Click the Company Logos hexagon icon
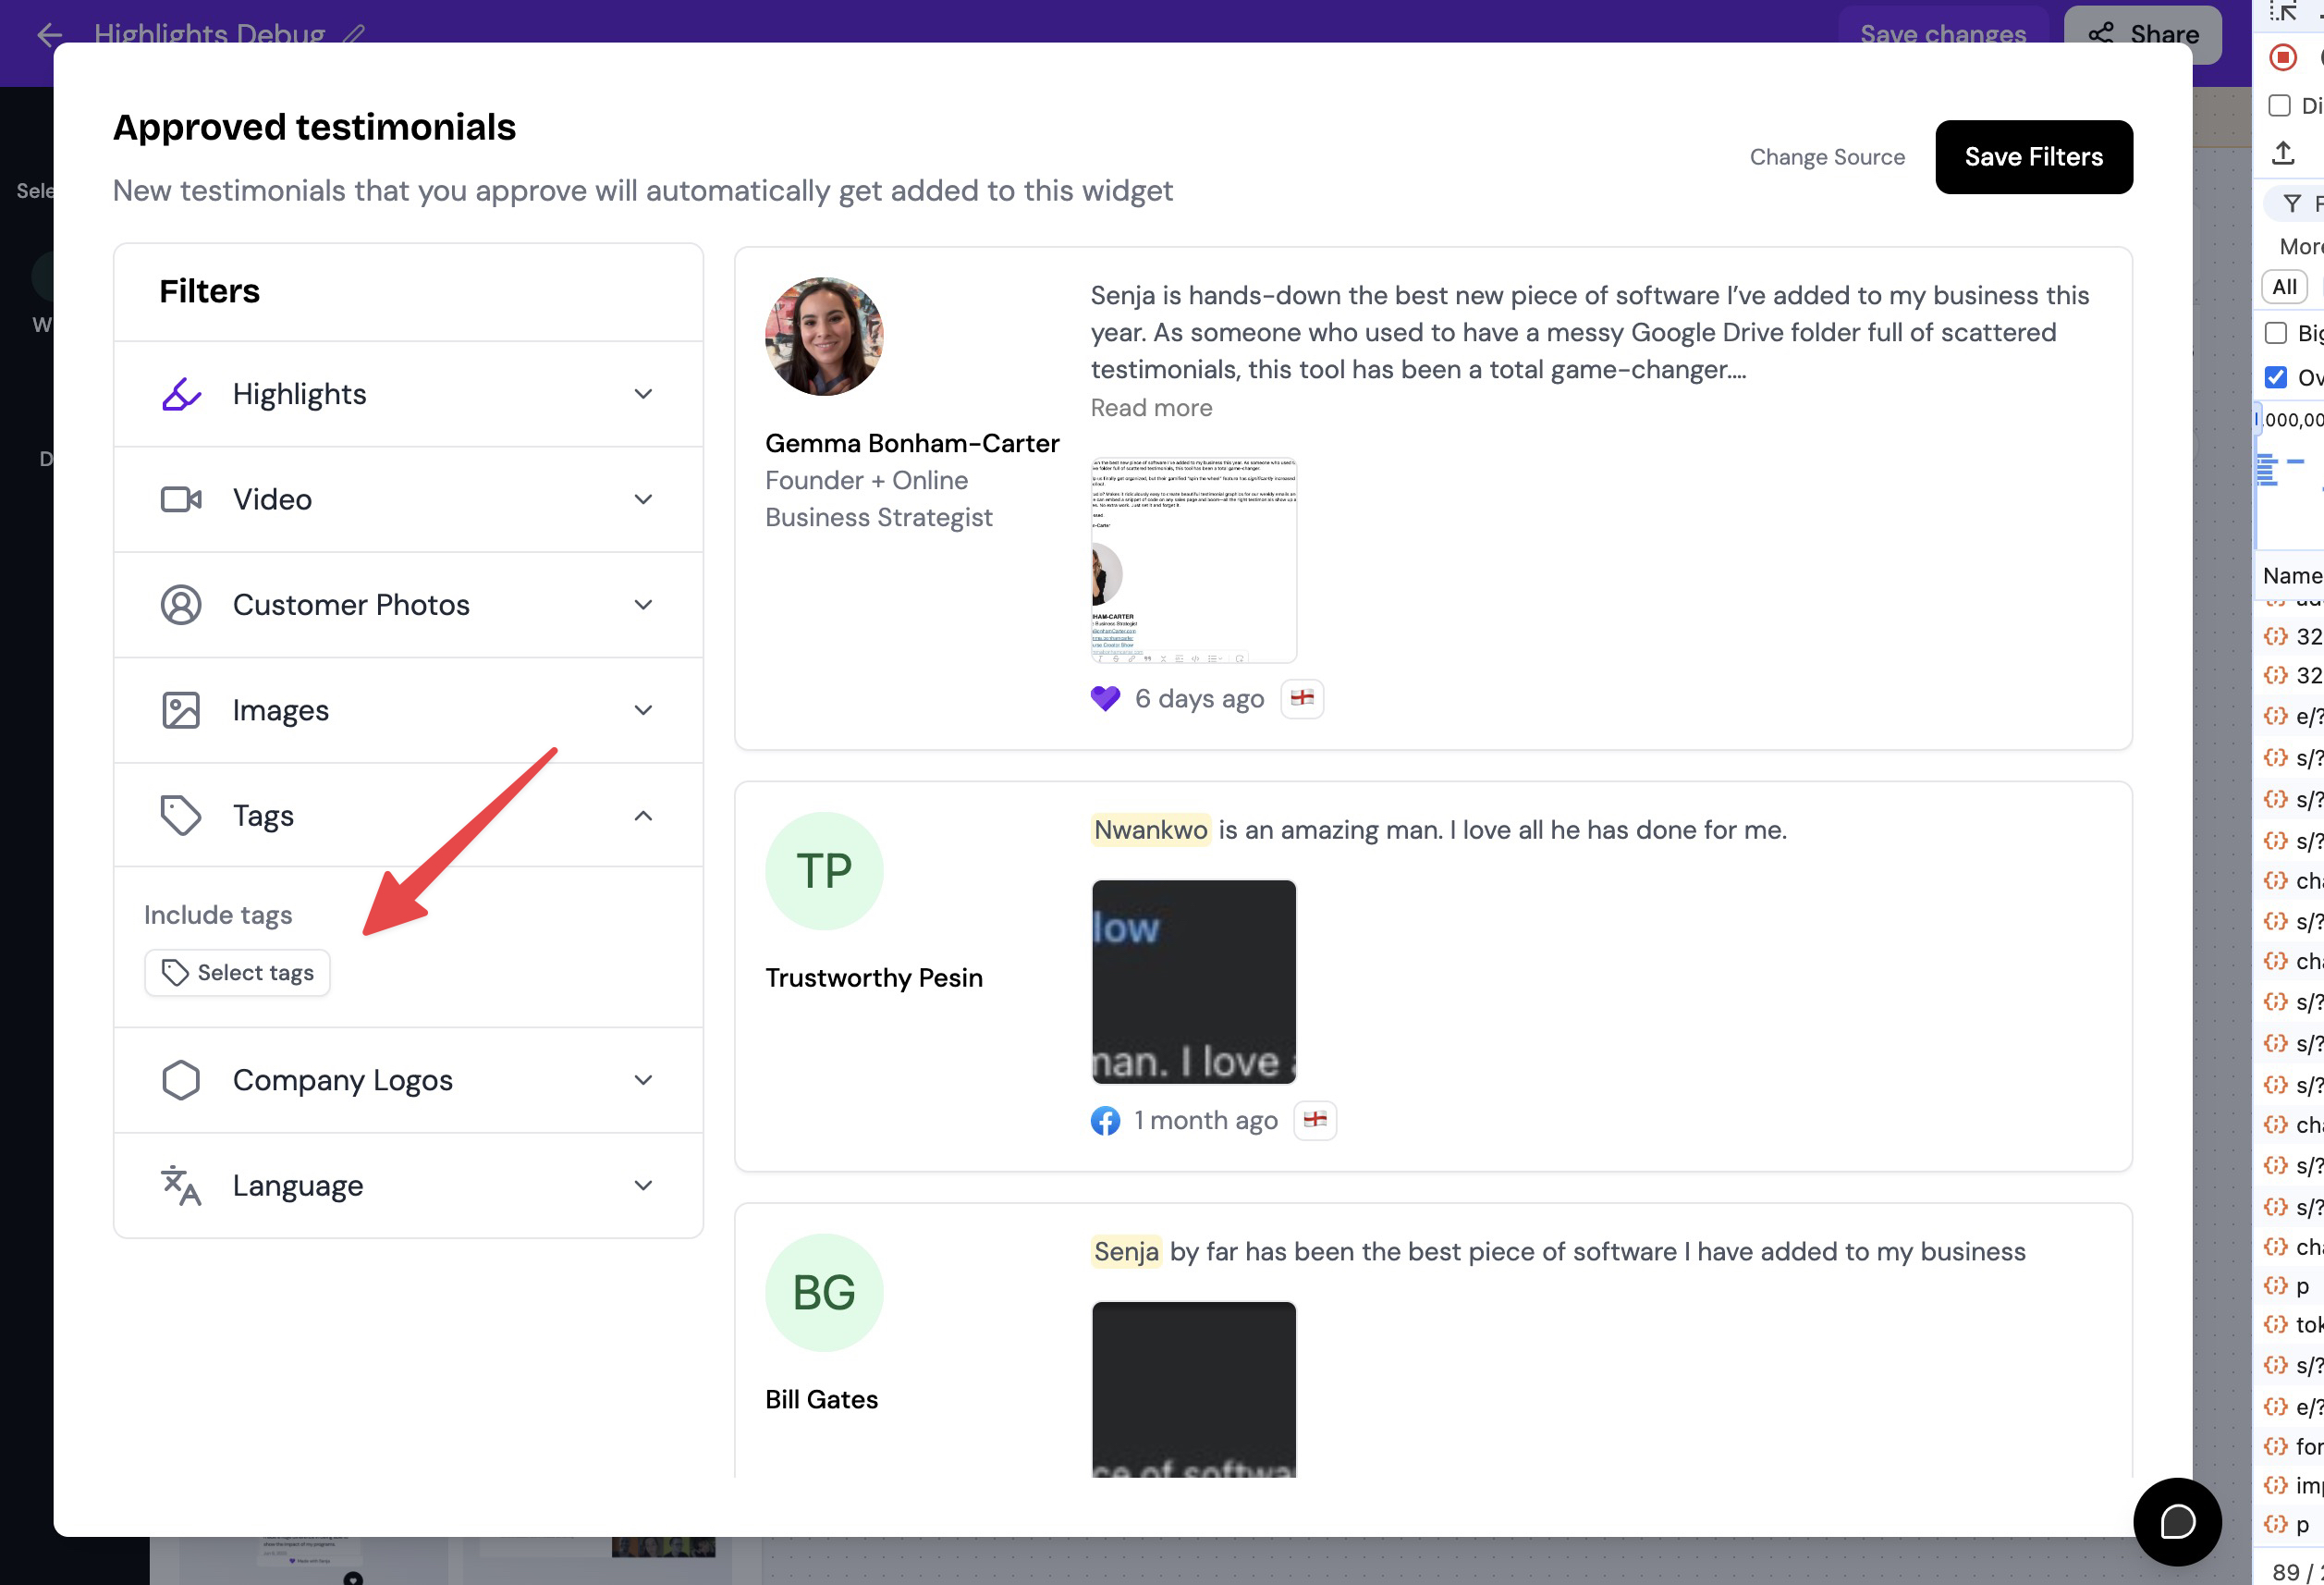 181,1081
